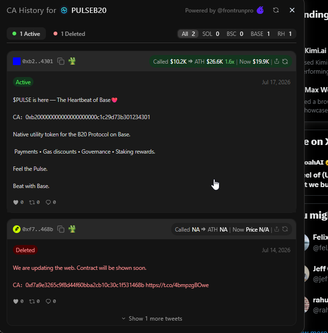The image size is (328, 333).
Task: Select the RH 1 chain filter
Action: pyautogui.click(x=284, y=34)
